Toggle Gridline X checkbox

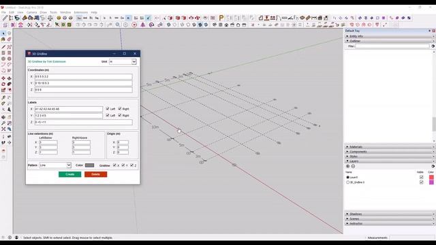tap(114, 165)
